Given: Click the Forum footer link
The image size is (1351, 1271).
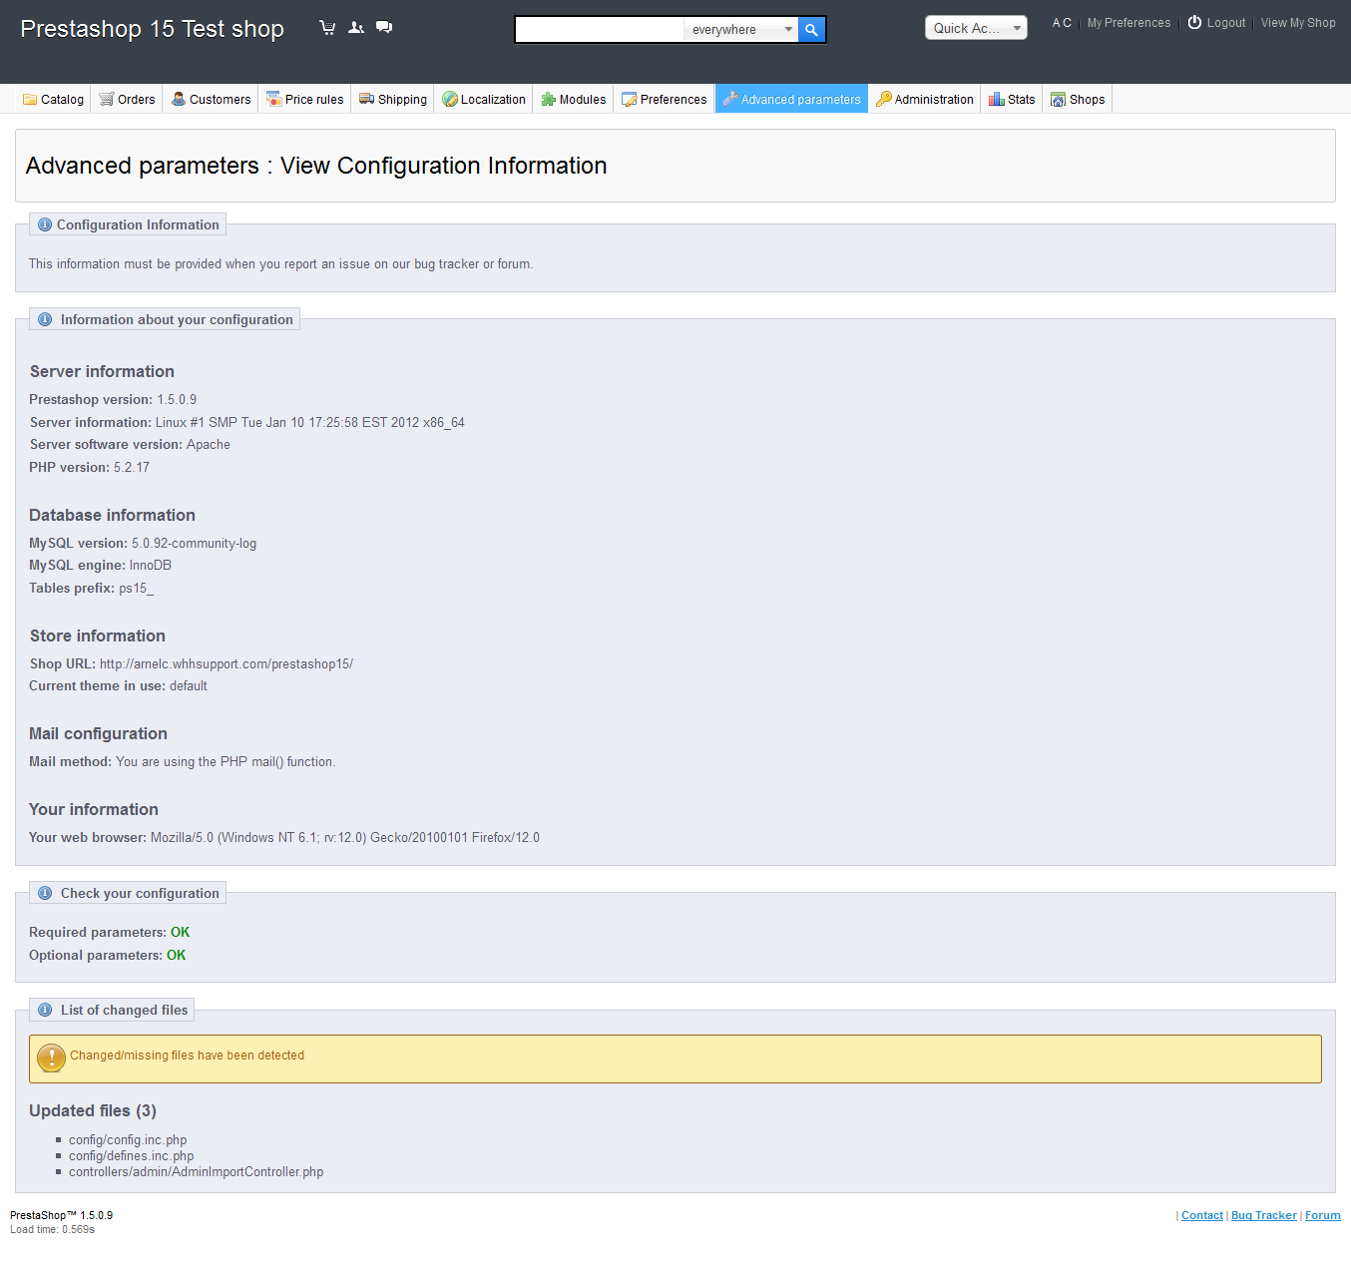Looking at the screenshot, I should tap(1322, 1215).
